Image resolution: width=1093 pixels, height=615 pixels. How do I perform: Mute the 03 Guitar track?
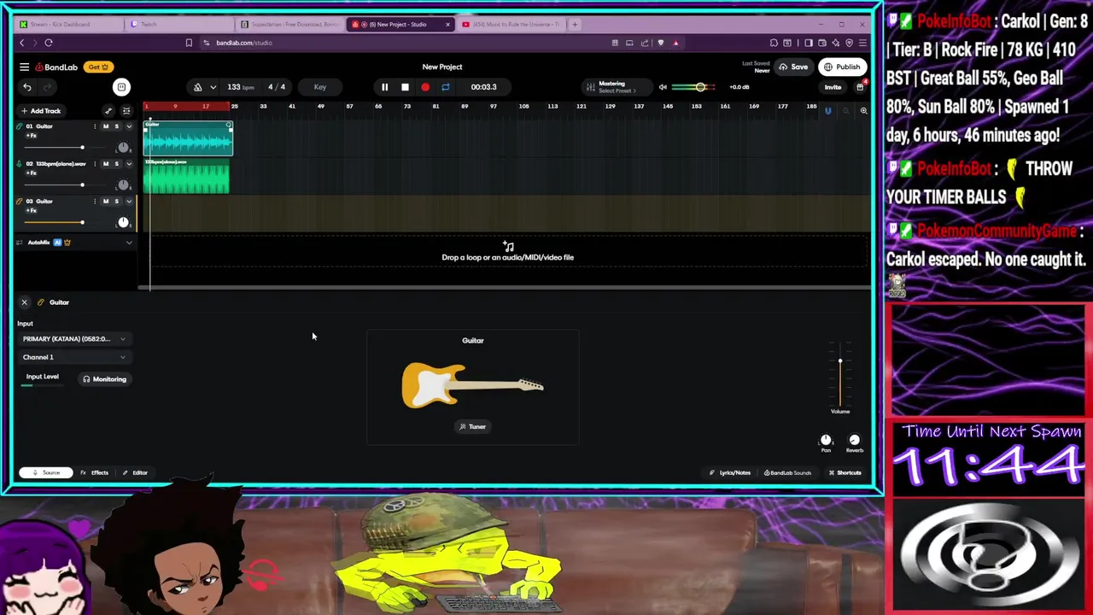(106, 202)
